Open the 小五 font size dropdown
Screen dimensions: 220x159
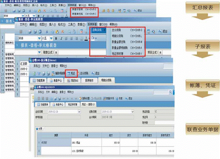tap(51, 38)
